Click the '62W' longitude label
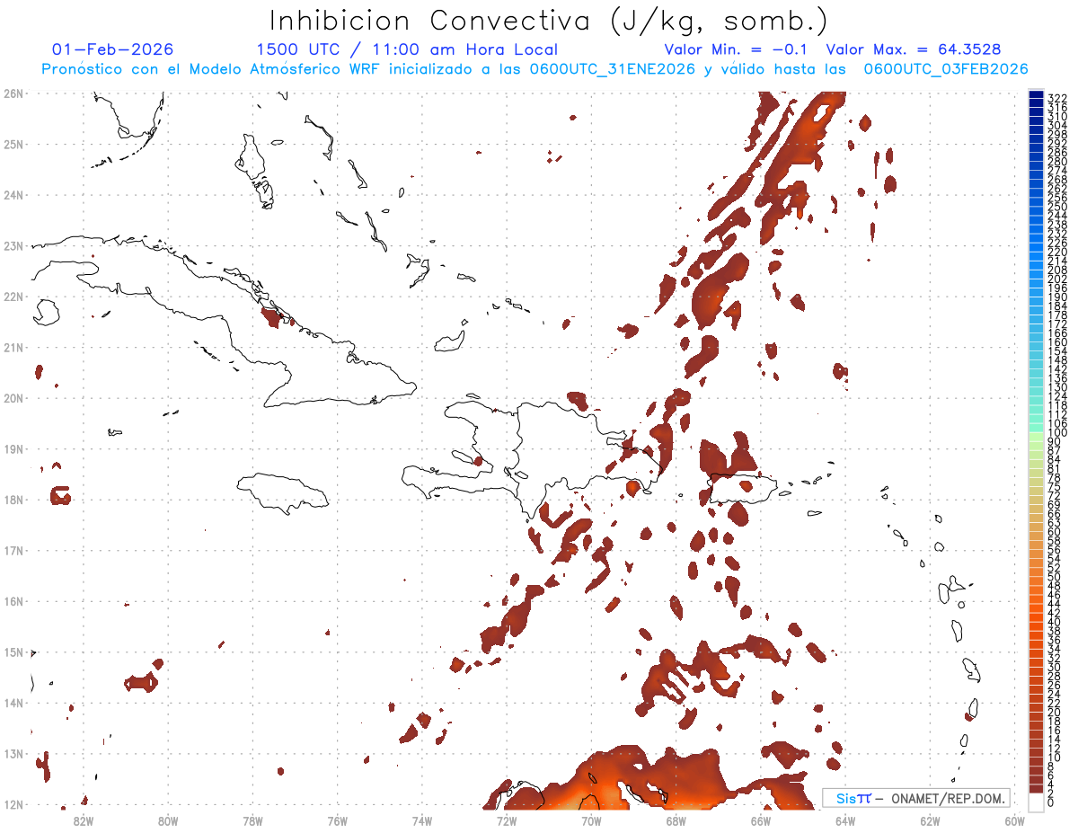The height and width of the screenshot is (833, 1078). pos(931,820)
